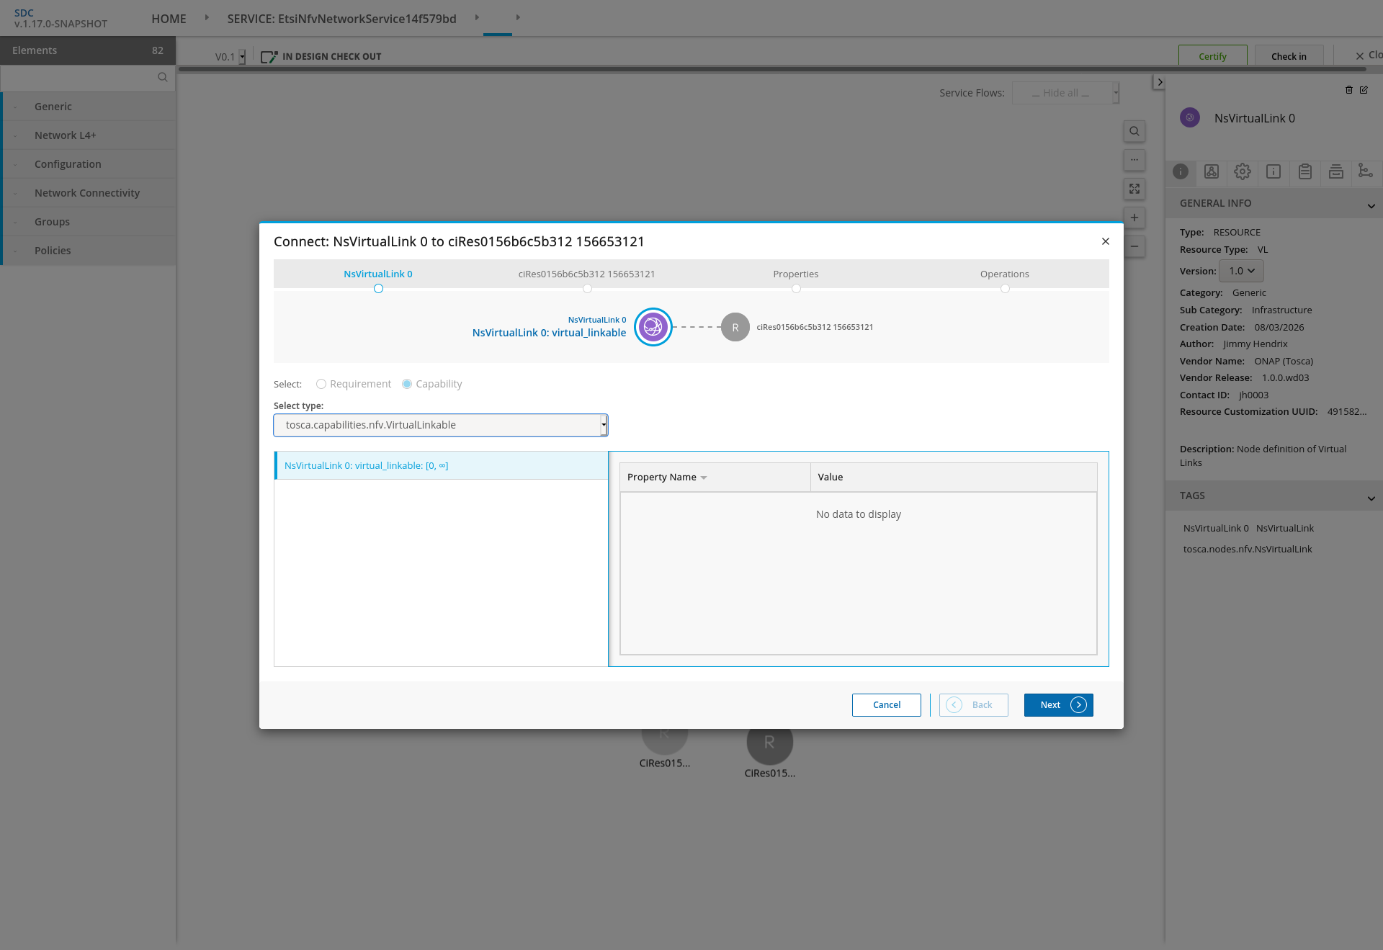Click the Cancel button in the dialog
This screenshot has height=950, width=1383.
(x=886, y=705)
